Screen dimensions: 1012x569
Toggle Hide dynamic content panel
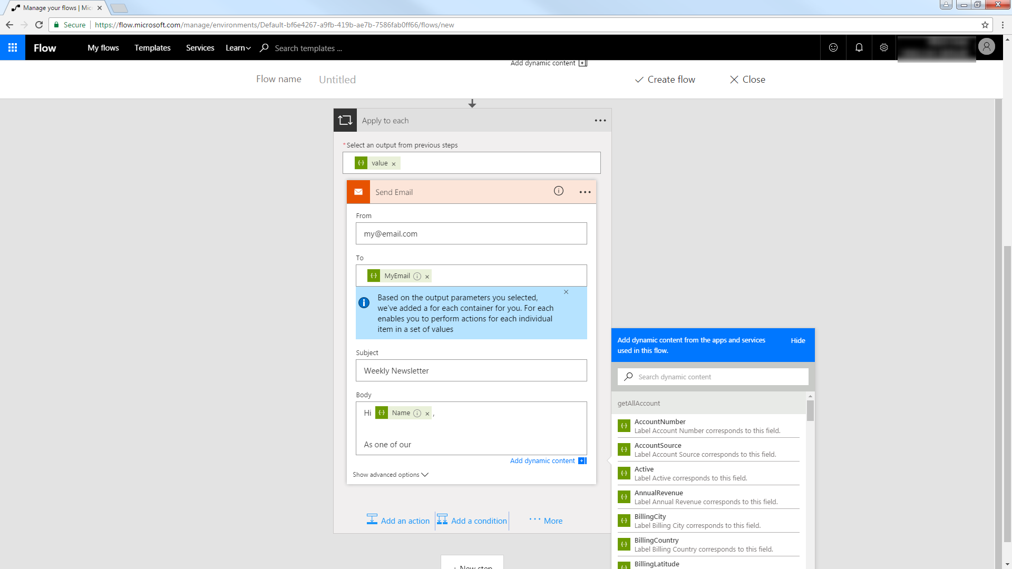(798, 340)
